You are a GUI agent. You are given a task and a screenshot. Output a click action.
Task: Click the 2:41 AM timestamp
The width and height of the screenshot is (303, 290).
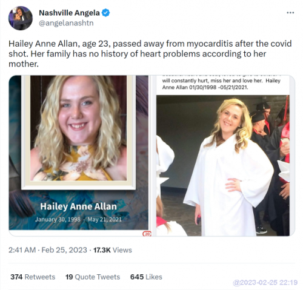22,250
